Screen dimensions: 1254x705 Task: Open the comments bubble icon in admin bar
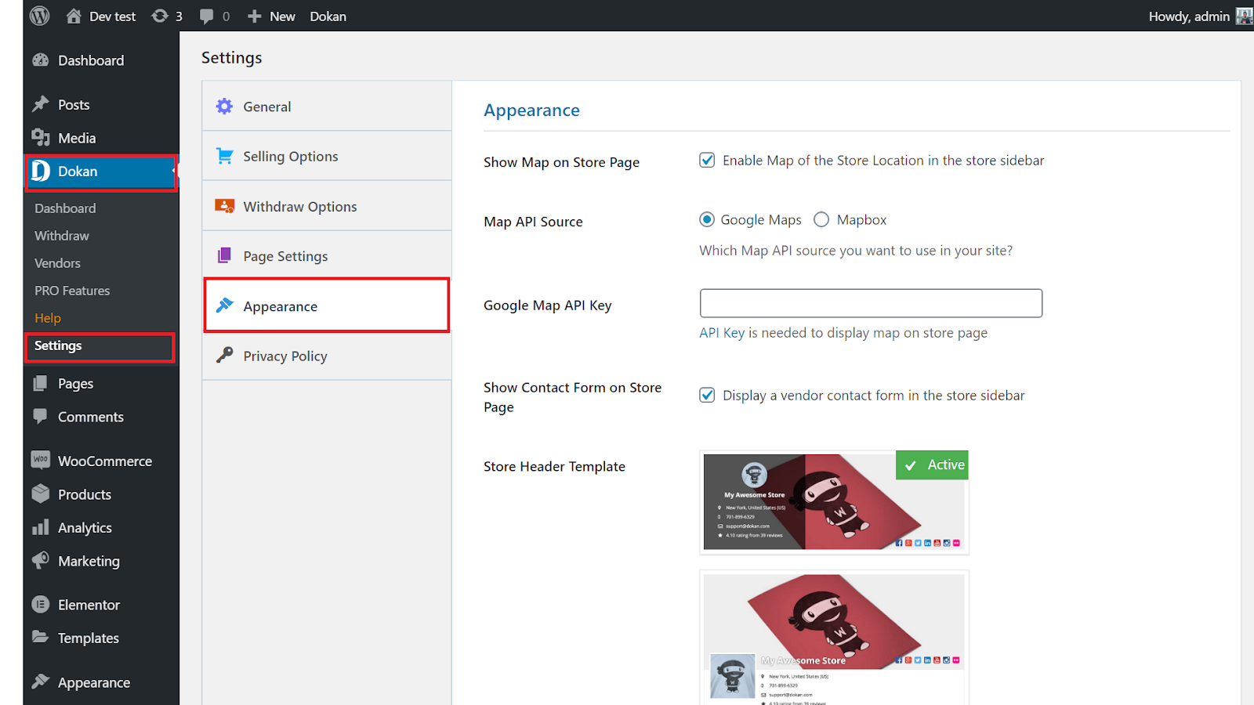coord(207,16)
